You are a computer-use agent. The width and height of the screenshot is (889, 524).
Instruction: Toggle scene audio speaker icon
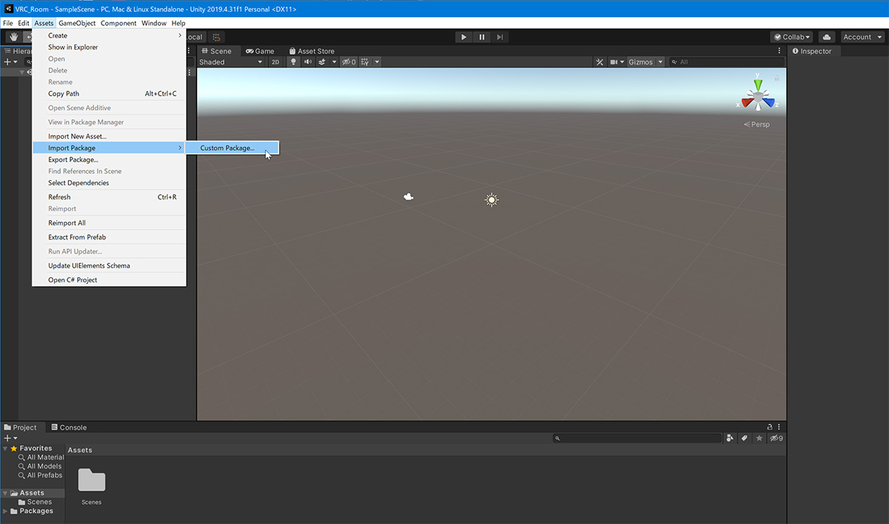307,62
